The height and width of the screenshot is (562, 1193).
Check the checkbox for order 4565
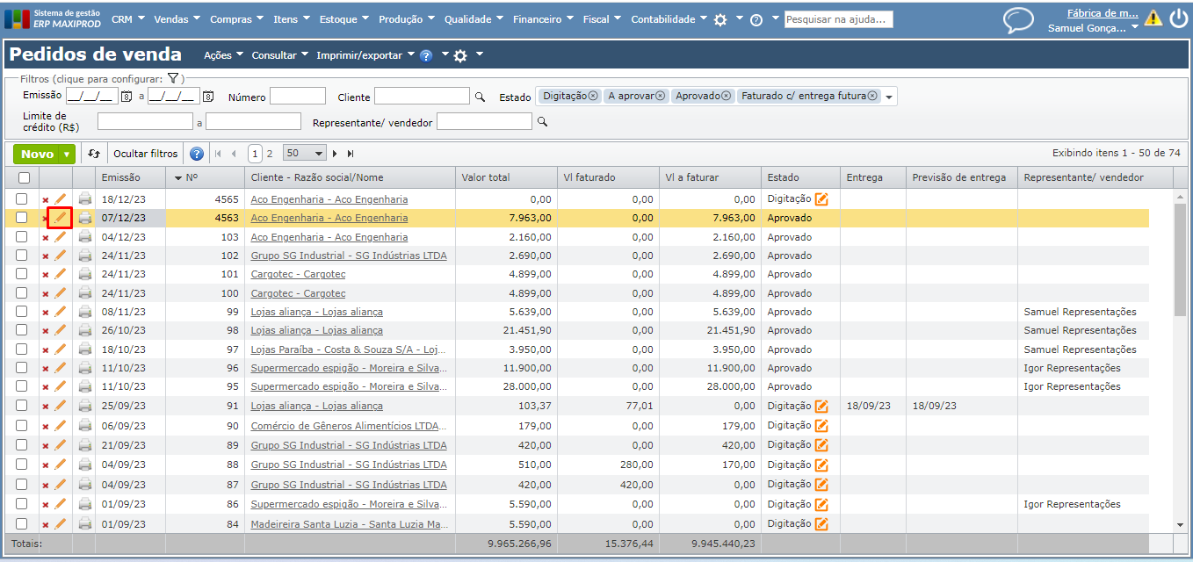(x=22, y=199)
